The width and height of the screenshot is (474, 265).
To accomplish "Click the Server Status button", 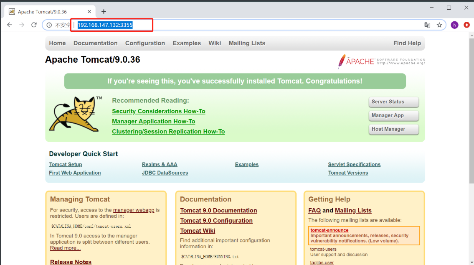I will point(393,102).
